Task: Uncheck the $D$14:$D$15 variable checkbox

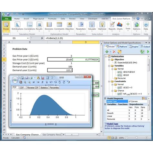Action: (x=118, y=72)
